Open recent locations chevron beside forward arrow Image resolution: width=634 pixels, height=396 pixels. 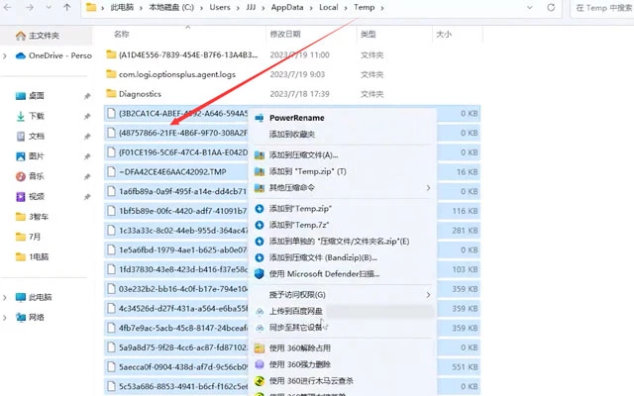click(49, 8)
